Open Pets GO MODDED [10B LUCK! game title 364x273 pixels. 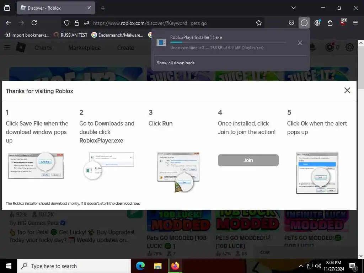pos(177,242)
